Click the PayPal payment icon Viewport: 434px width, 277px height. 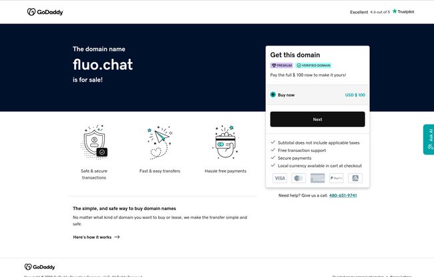[x=337, y=178]
